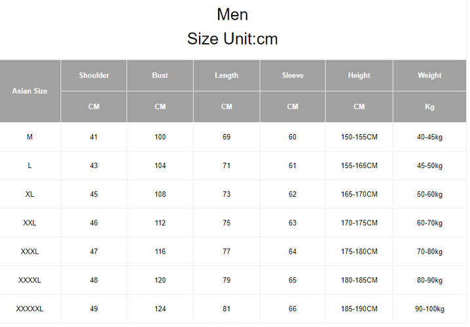Viewport: 470px width, 327px height.
Task: Click the Bust column header
Action: coord(160,75)
